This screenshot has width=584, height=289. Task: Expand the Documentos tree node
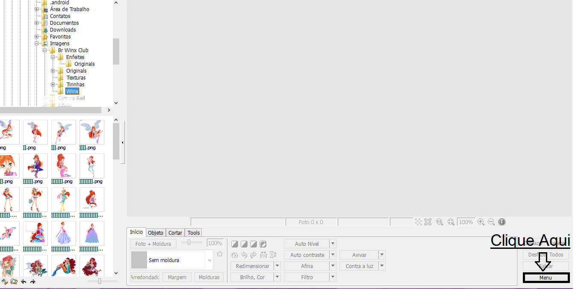click(37, 23)
